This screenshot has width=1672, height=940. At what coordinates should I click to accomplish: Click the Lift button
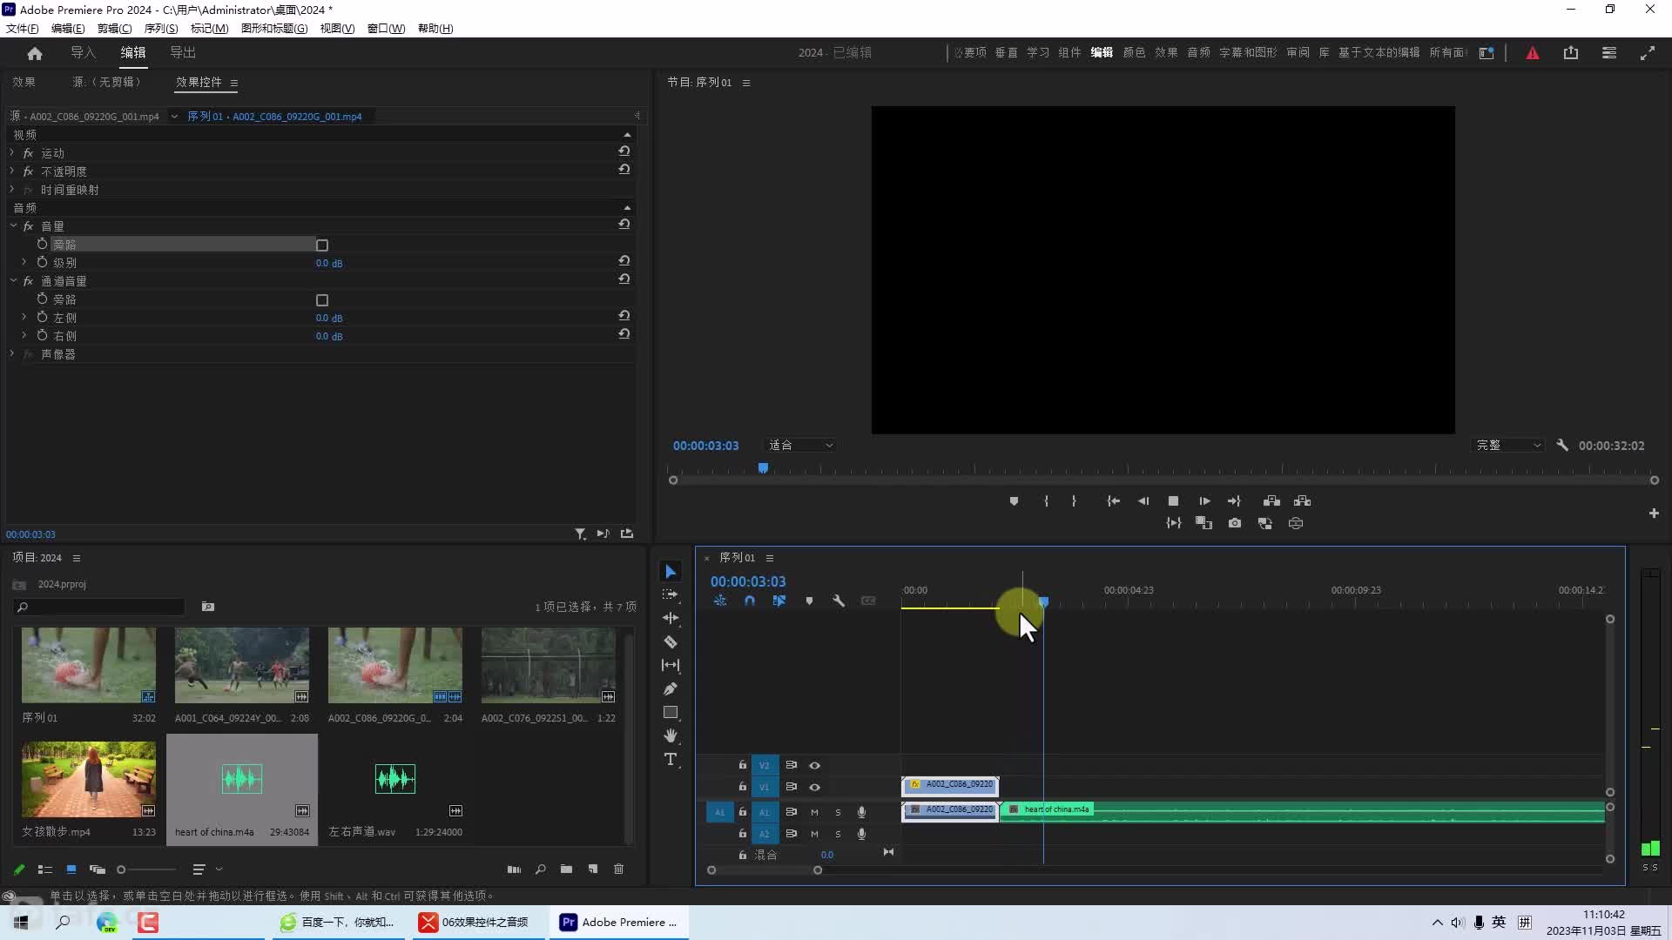(1271, 501)
